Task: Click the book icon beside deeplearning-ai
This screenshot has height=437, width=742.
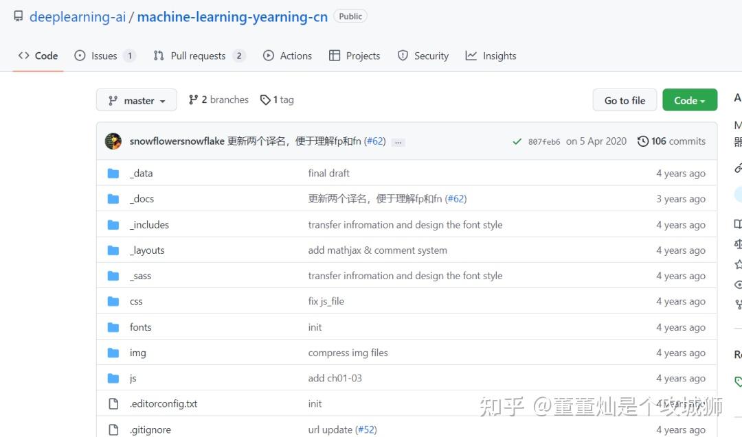Action: point(18,16)
